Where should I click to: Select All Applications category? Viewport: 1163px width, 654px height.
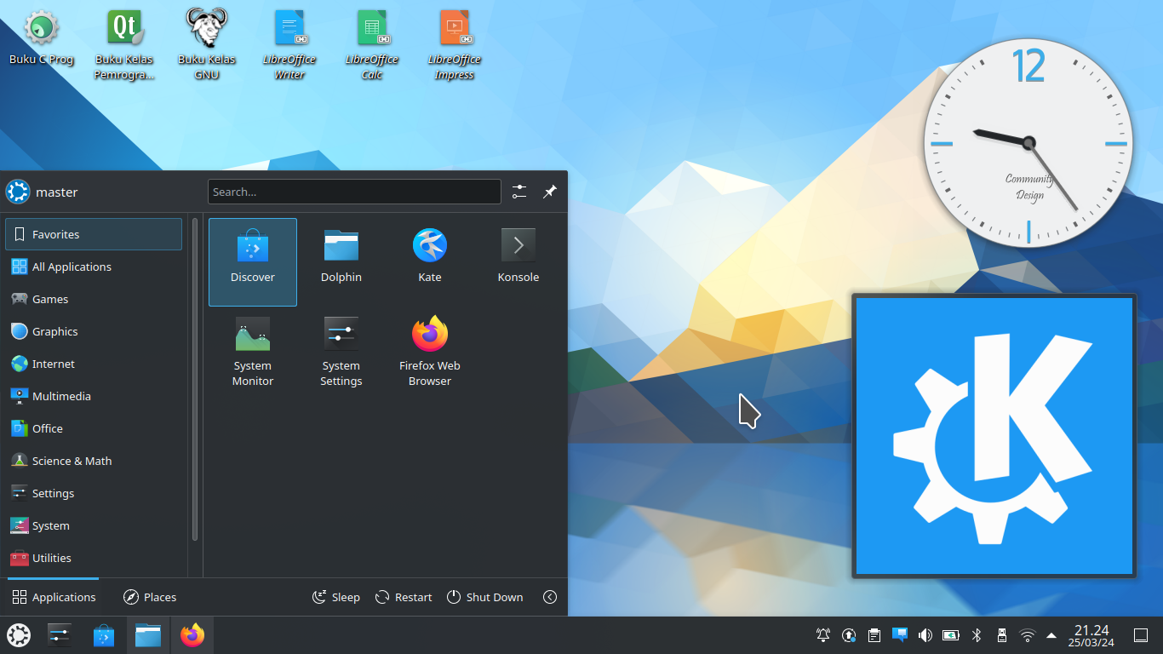[x=94, y=267]
